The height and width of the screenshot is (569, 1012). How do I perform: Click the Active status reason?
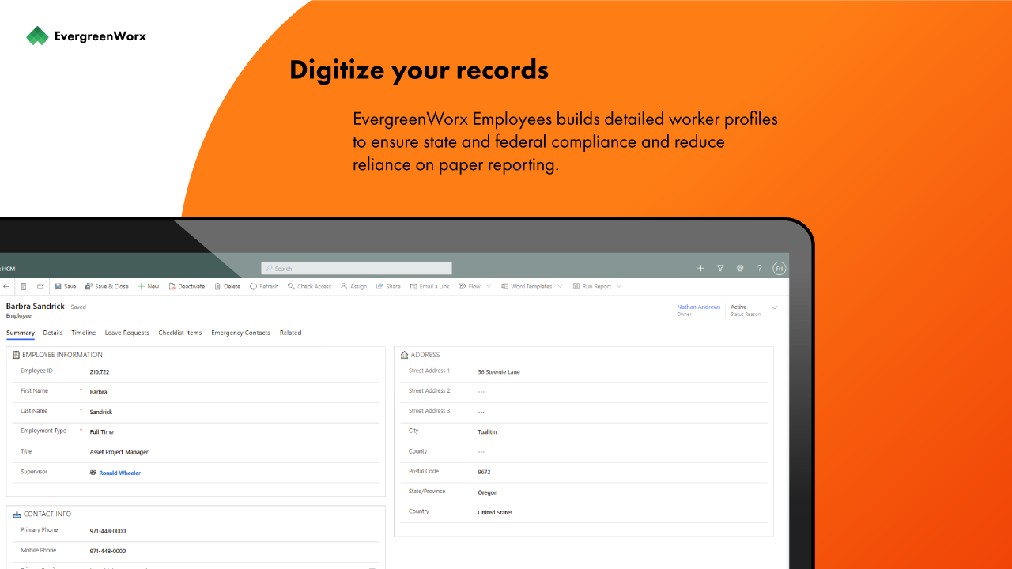tap(738, 307)
